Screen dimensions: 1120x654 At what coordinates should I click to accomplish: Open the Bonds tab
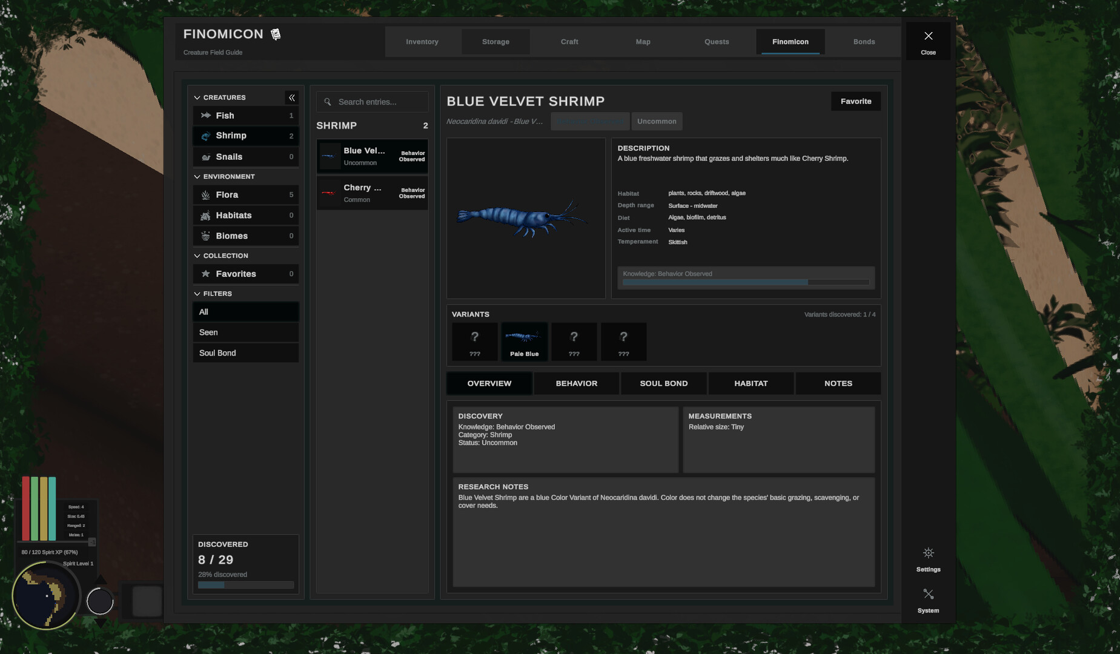pyautogui.click(x=864, y=42)
